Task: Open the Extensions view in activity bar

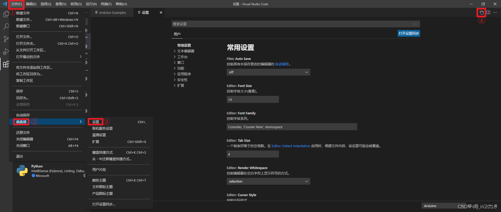Action: [6, 64]
